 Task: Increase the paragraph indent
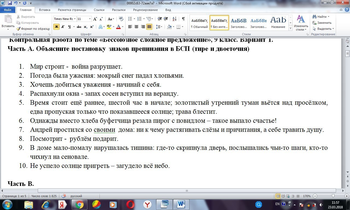coord(166,19)
